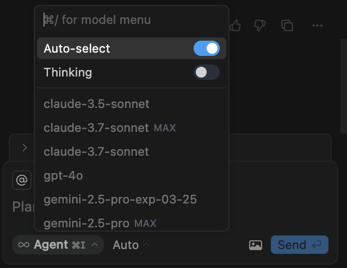Select claude-3.7-sonnet MAX model
Viewport: 347px width, 268px height.
coord(109,127)
